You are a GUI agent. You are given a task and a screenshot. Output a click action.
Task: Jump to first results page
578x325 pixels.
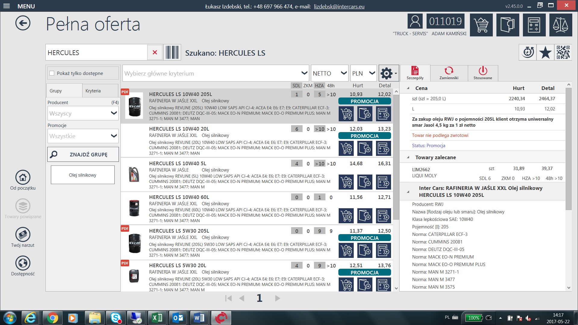(228, 298)
